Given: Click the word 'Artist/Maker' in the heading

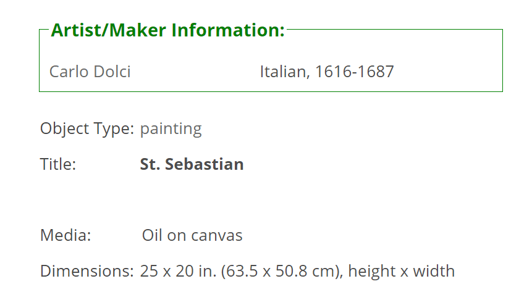Looking at the screenshot, I should tap(109, 30).
